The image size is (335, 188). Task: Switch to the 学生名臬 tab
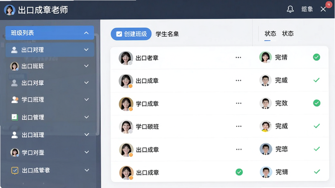pos(167,34)
